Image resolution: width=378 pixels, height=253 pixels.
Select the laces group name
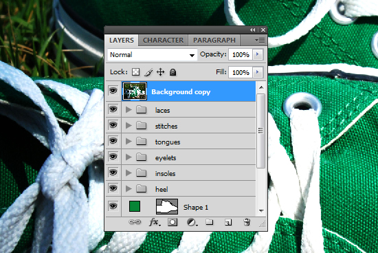coord(162,110)
